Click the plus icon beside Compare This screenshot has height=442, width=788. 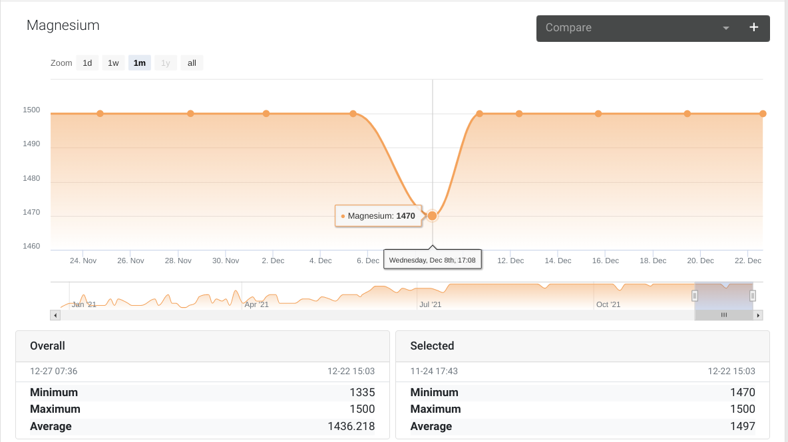tap(753, 28)
